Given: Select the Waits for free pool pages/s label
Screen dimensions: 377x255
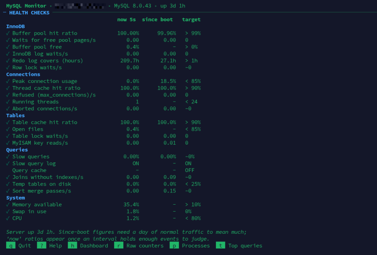Looking at the screenshot, I should click(x=54, y=40).
